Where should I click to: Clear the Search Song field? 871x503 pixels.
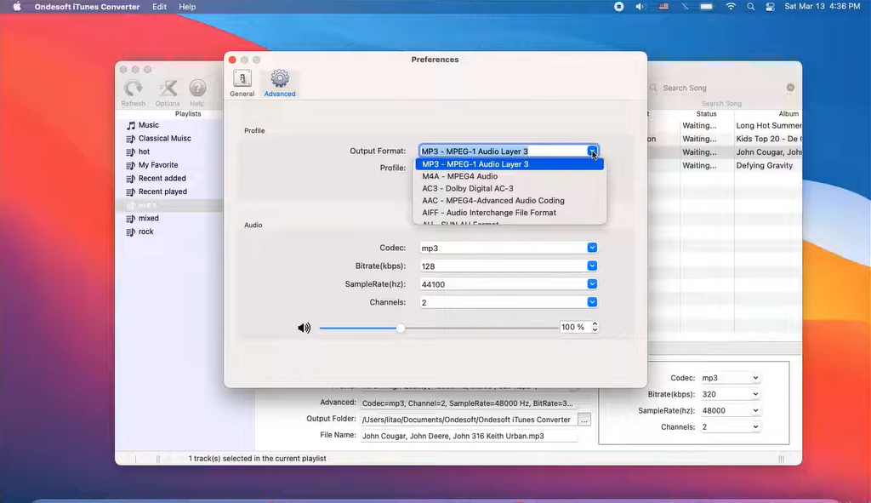pos(790,88)
